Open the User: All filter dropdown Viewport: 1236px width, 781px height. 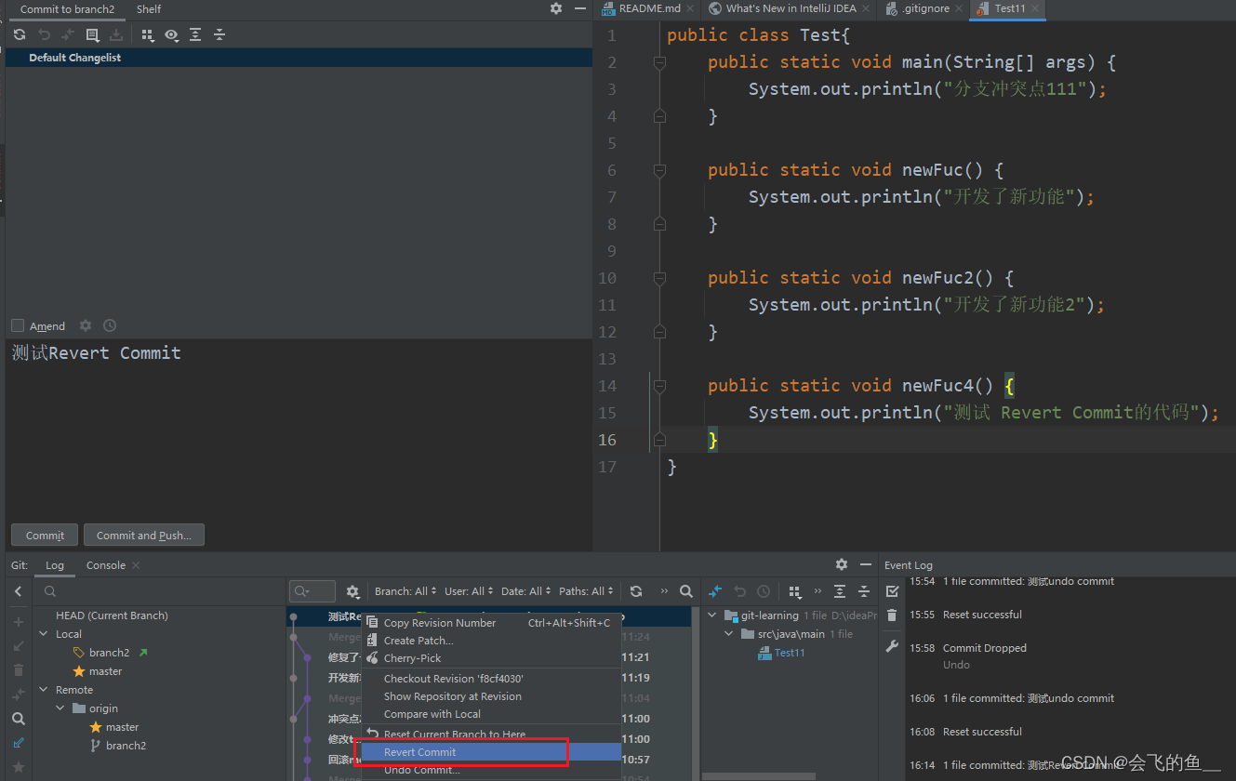pyautogui.click(x=469, y=591)
